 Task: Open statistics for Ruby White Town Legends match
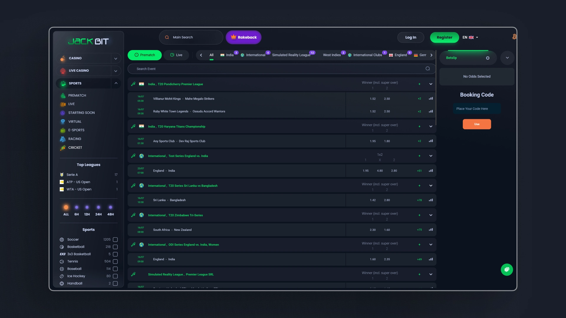pyautogui.click(x=431, y=111)
